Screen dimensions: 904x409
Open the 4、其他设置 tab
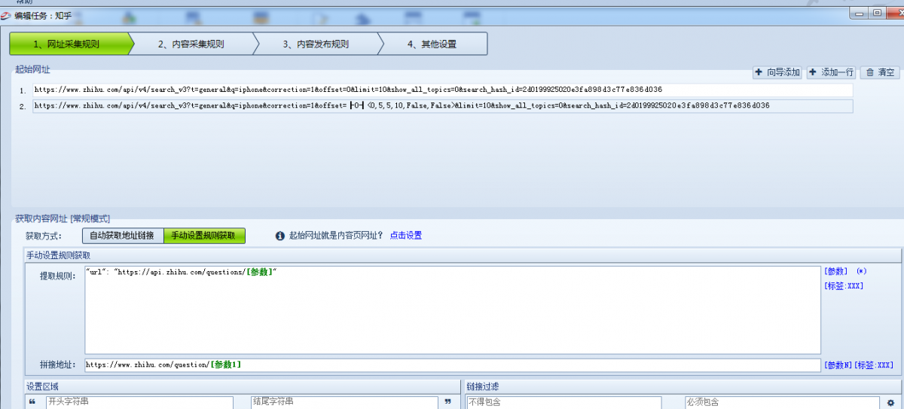pyautogui.click(x=432, y=44)
